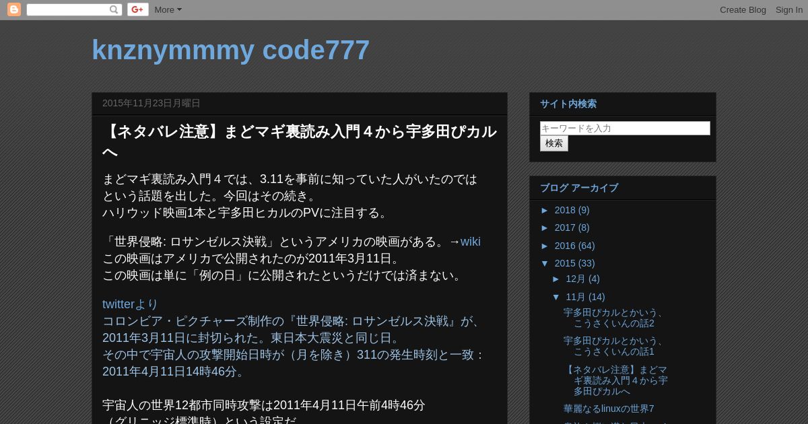
Task: Click the quoted line ending 14時46分。
Action: [x=175, y=372]
